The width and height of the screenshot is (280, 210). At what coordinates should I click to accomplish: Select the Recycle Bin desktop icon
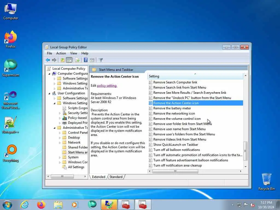(266, 182)
